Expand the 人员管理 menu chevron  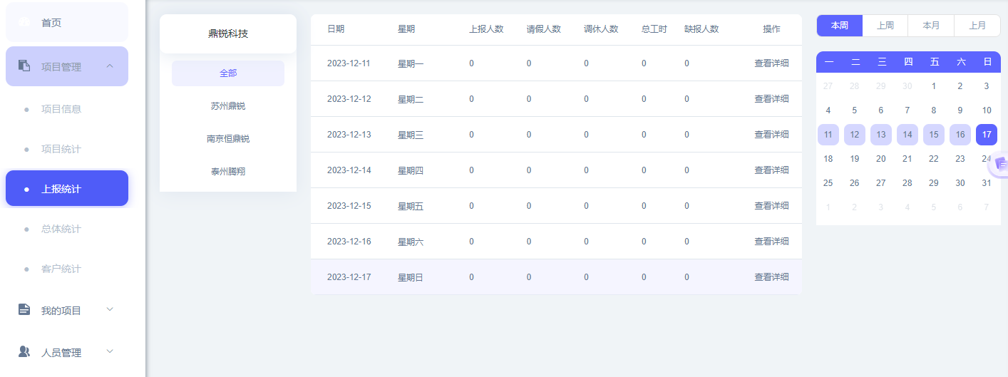110,351
